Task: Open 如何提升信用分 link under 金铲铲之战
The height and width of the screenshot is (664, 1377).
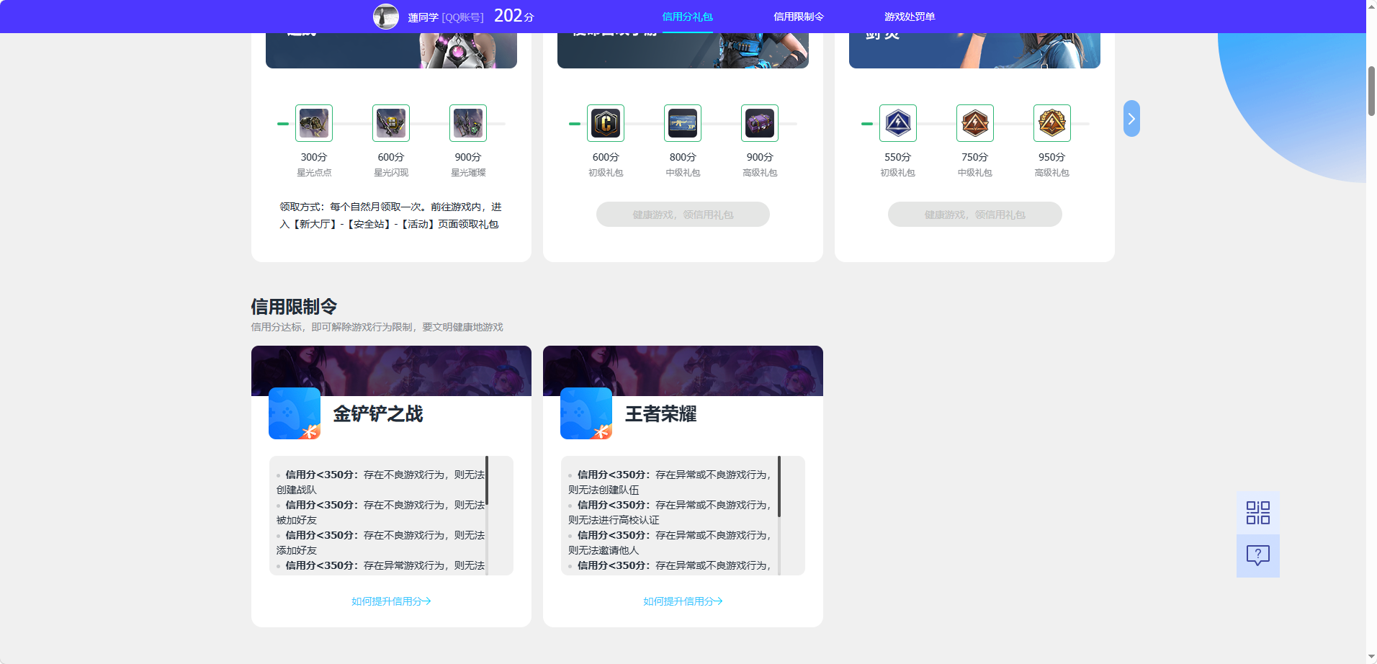Action: pos(391,601)
